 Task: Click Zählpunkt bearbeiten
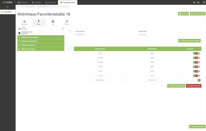click(x=41, y=41)
